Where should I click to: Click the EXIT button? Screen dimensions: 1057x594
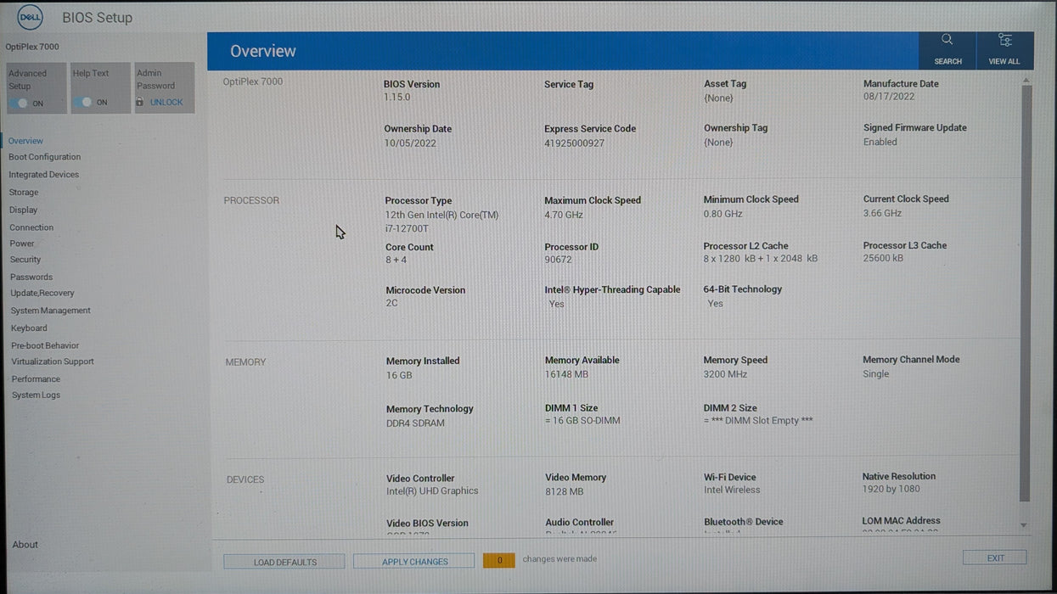[x=995, y=558]
